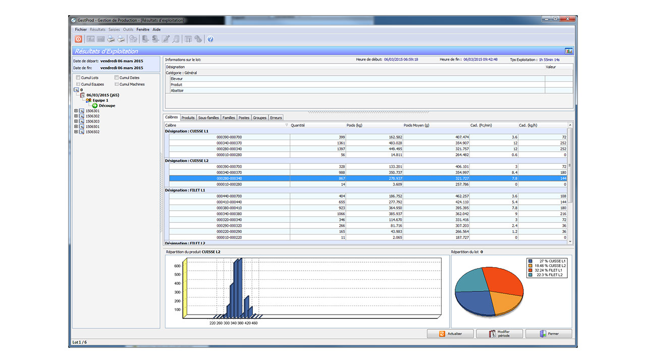Expand the 1506301 lot tree node

pos(76,111)
